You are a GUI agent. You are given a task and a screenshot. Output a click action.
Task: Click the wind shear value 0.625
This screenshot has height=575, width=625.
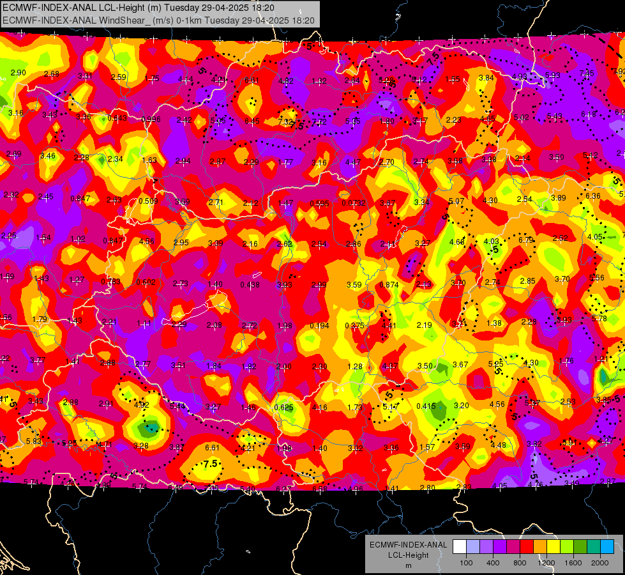[x=284, y=408]
